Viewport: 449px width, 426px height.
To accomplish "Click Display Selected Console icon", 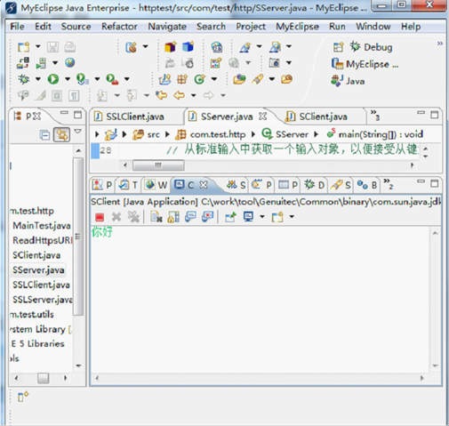I will [x=248, y=217].
